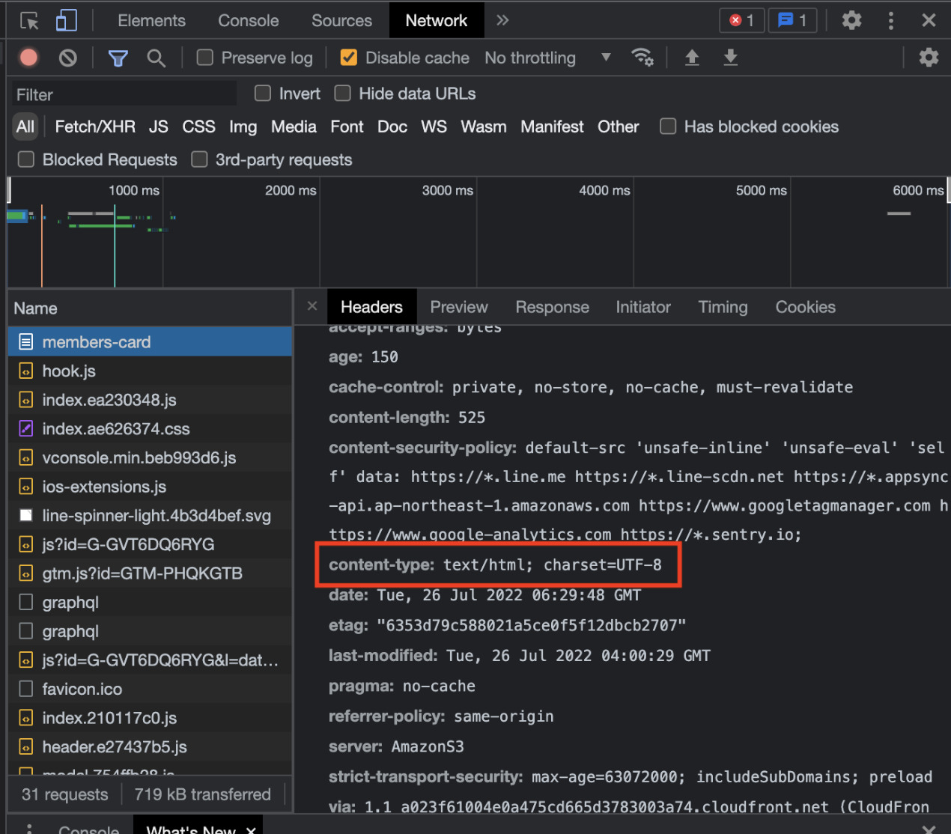Check Hide data URLs

click(x=342, y=94)
